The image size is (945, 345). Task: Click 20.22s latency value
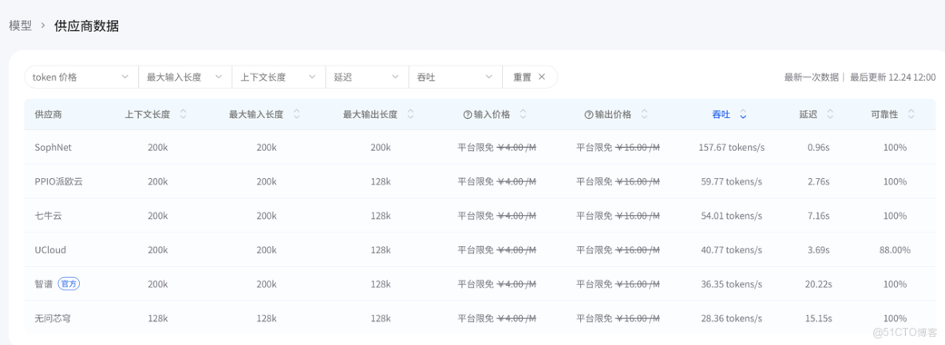pos(819,284)
